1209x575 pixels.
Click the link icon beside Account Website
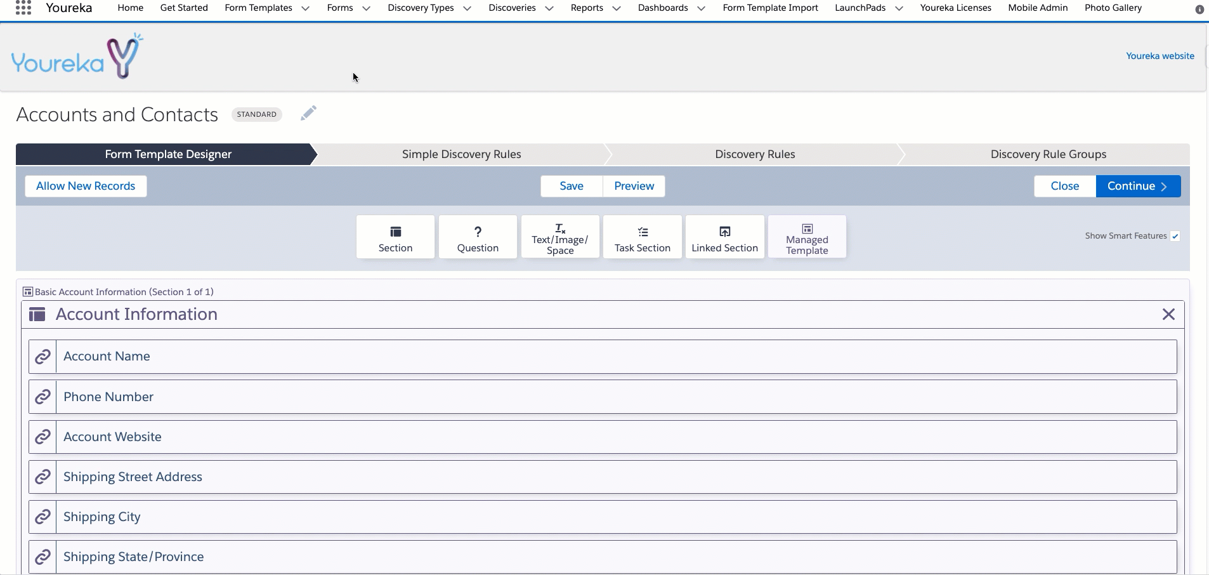[42, 437]
